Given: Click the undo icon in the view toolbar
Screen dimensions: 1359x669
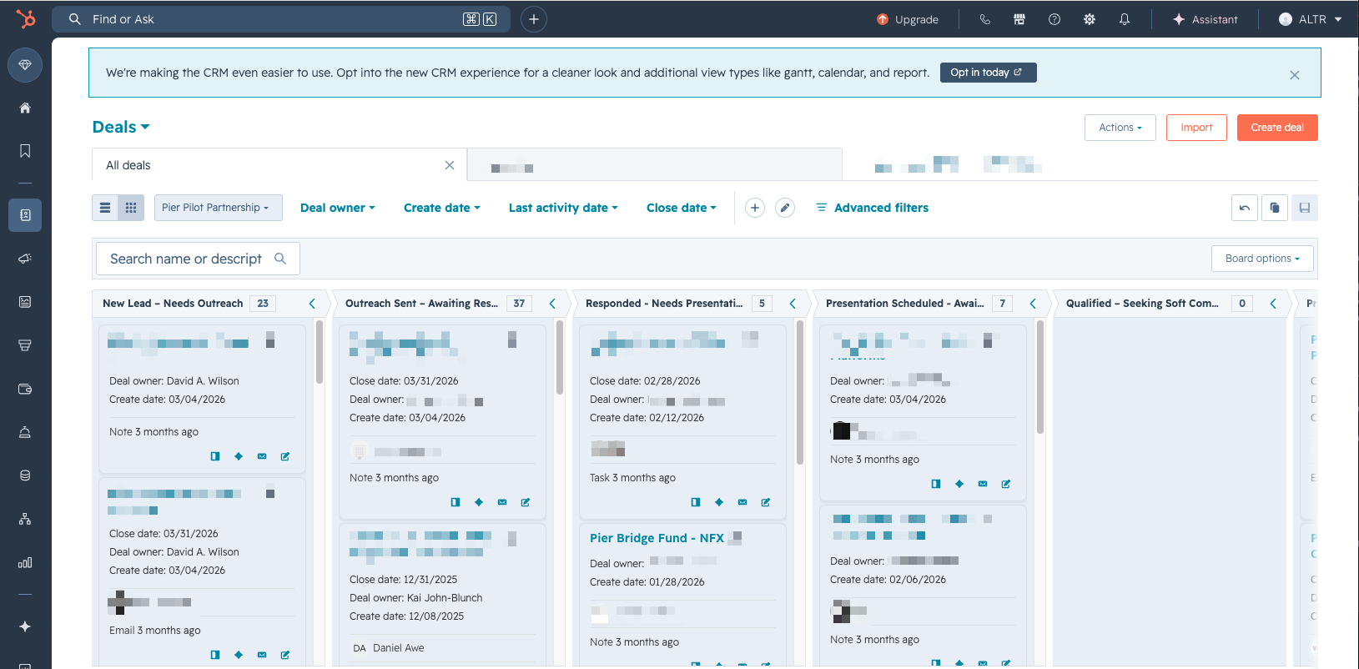Looking at the screenshot, I should [1245, 208].
